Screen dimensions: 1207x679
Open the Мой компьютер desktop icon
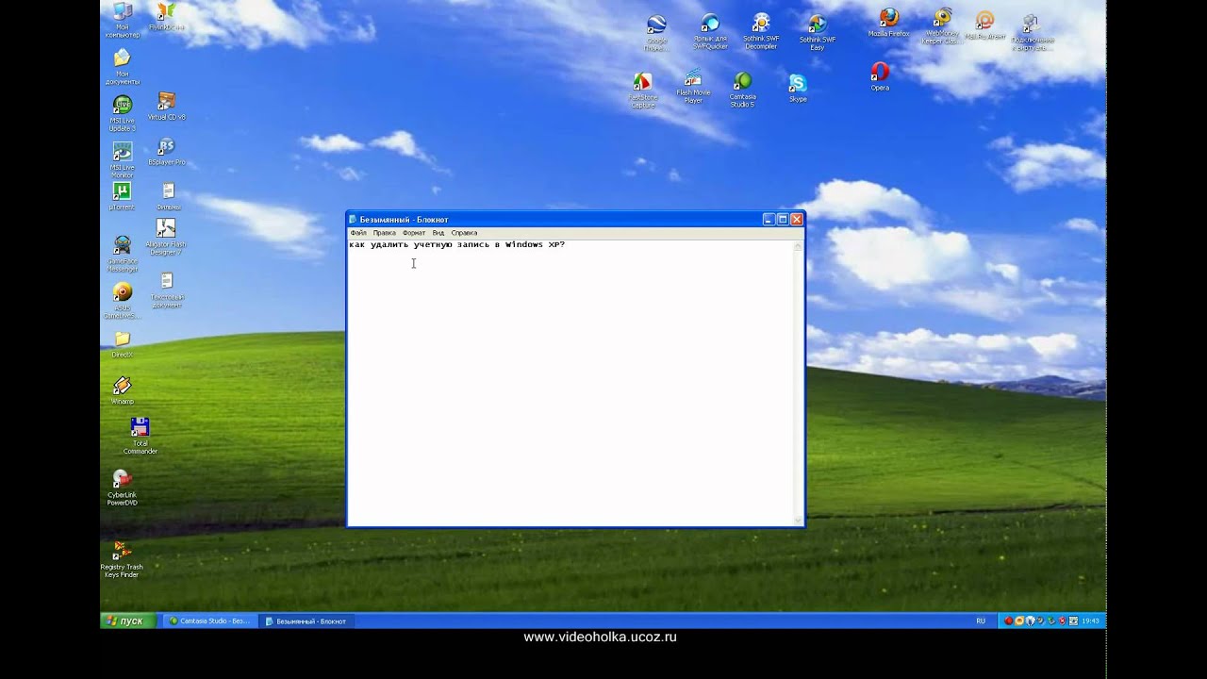point(123,20)
